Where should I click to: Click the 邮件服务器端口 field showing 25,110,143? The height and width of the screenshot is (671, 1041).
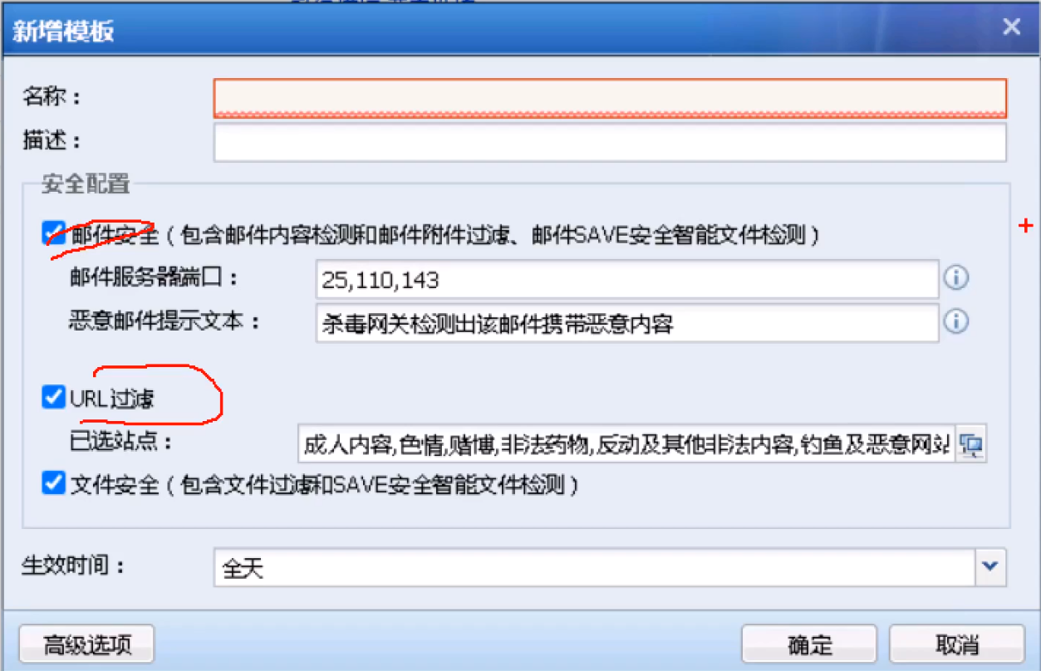tap(627, 279)
